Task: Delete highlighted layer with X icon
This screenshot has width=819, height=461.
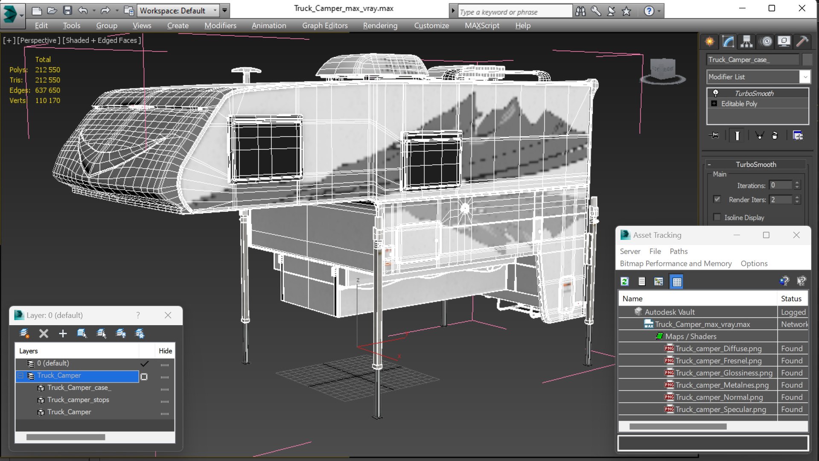Action: [x=44, y=333]
